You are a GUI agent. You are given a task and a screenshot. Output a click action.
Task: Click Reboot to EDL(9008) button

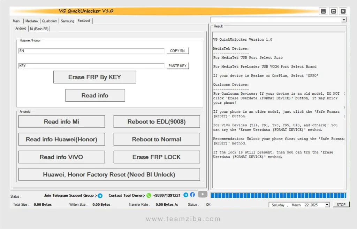click(x=157, y=122)
